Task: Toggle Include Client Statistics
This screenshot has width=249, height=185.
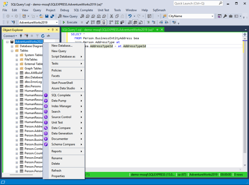Action: 122,22
